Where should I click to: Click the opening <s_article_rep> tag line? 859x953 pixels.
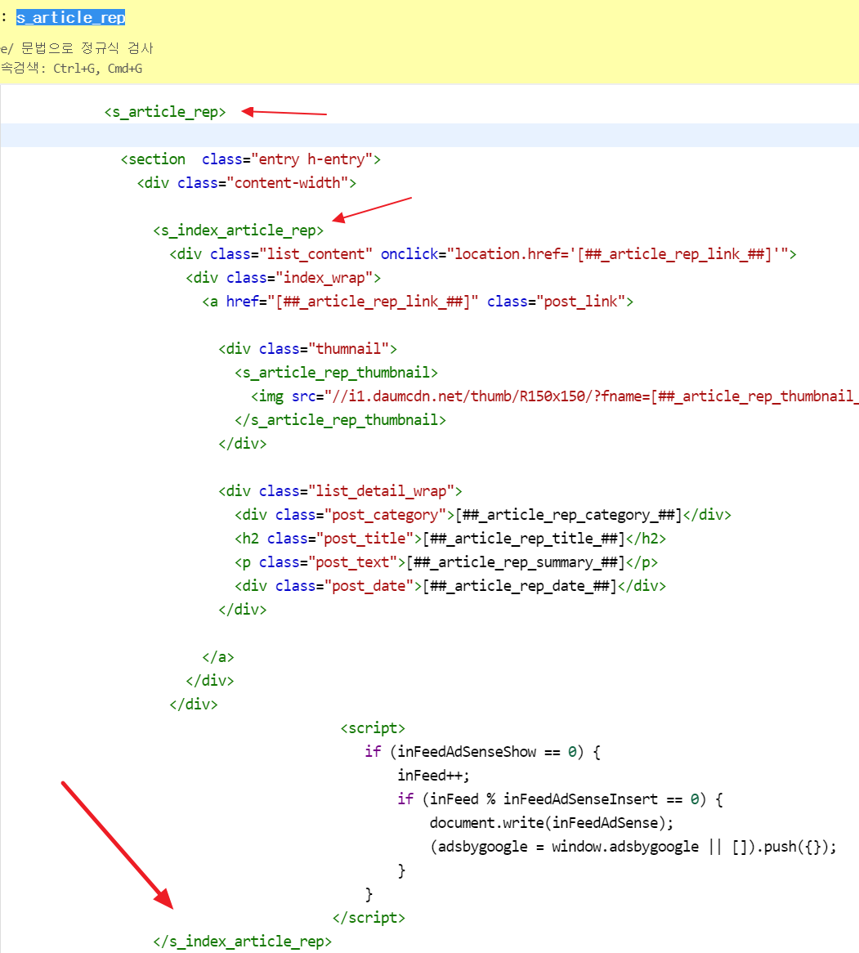[165, 112]
